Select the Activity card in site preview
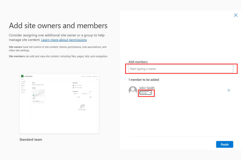Image resolution: width=241 pixels, height=160 pixels. 38,96
